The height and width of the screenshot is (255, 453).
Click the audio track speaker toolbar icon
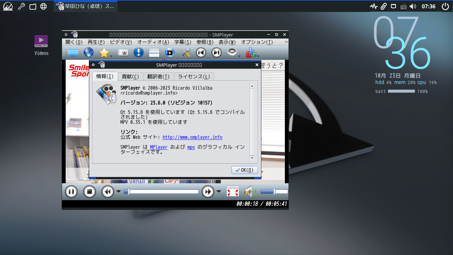click(232, 52)
